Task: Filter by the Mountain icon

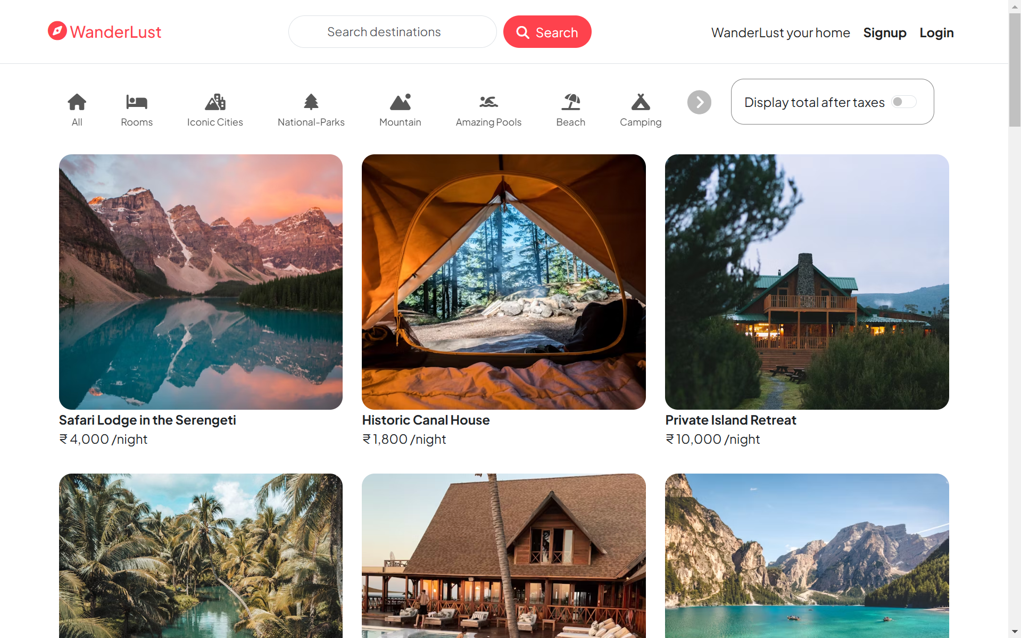Action: point(400,102)
